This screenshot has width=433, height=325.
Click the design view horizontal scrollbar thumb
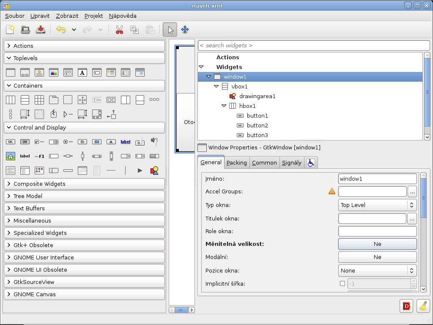181,310
